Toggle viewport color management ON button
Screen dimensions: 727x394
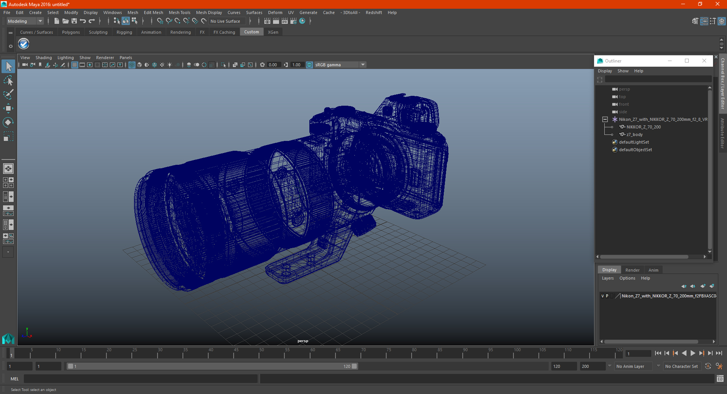(x=309, y=65)
